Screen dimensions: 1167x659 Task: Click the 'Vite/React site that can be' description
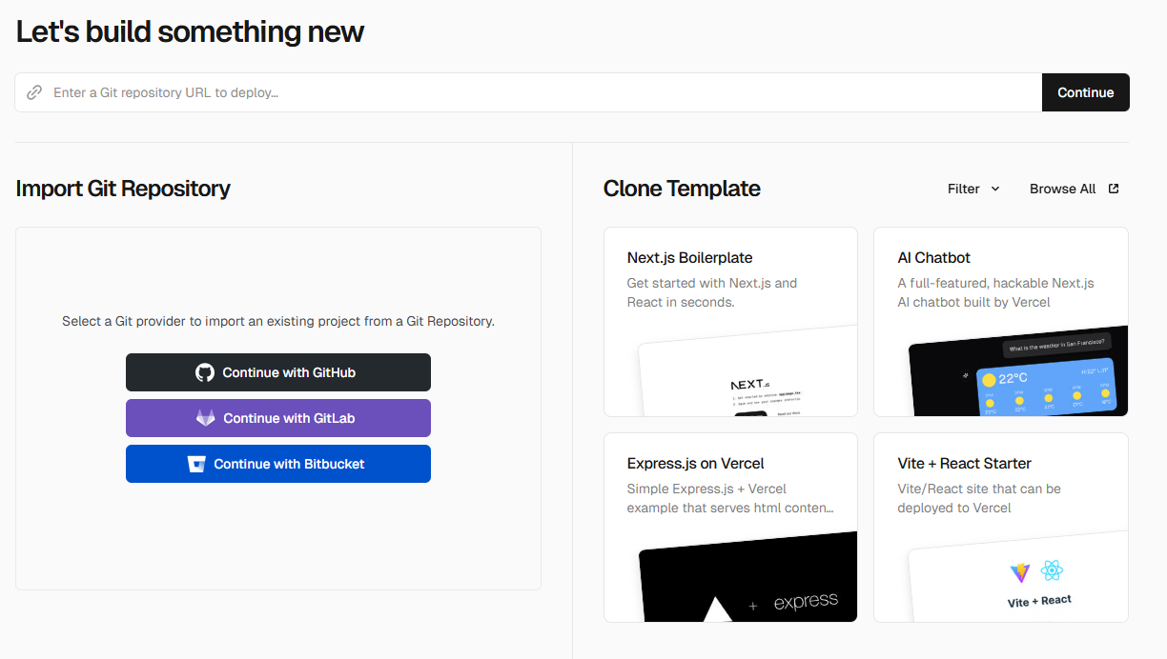tap(979, 498)
